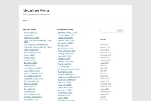The height and width of the screenshot is (101, 151).
Task: Open Darkness Falling (2003) link
Action: tap(66, 40)
